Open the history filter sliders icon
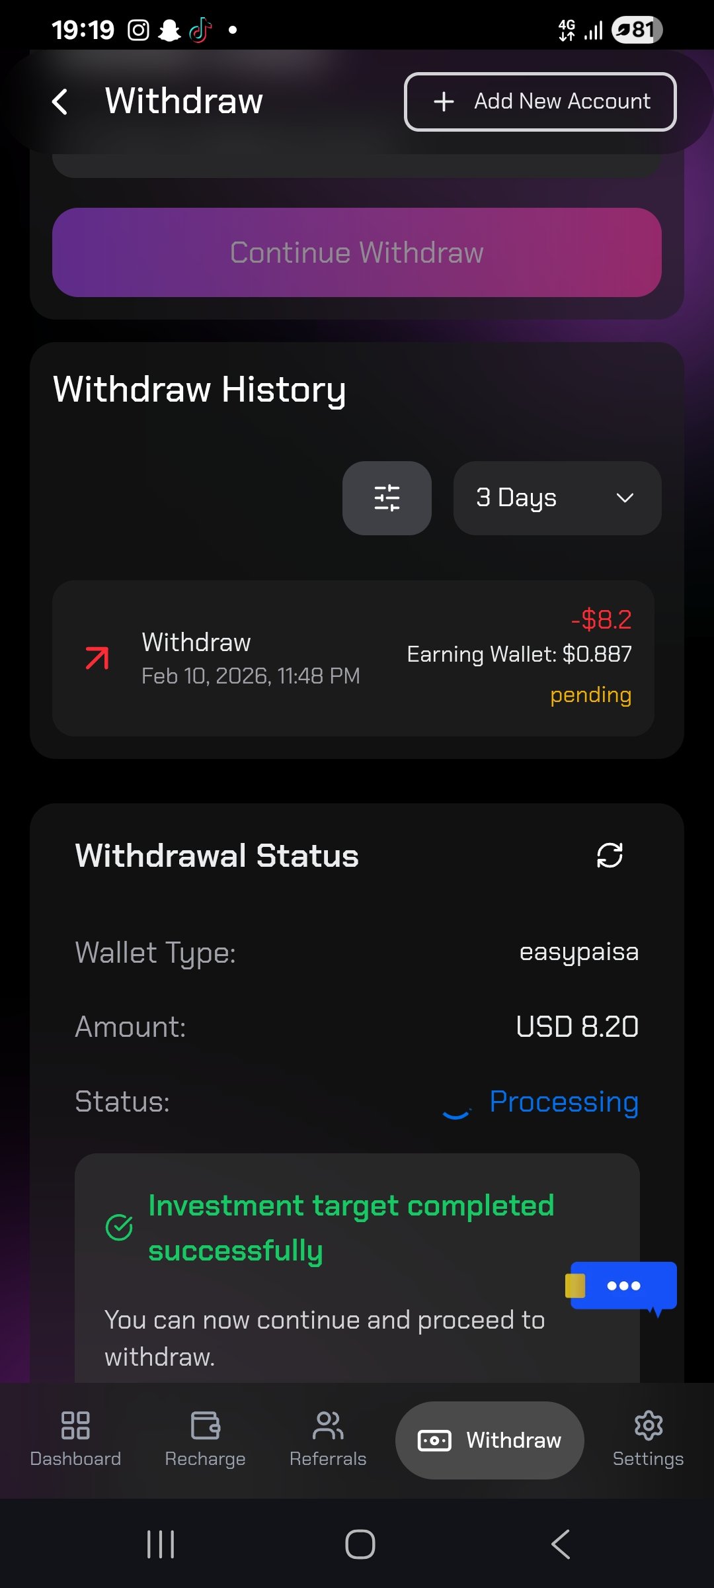 pyautogui.click(x=387, y=498)
